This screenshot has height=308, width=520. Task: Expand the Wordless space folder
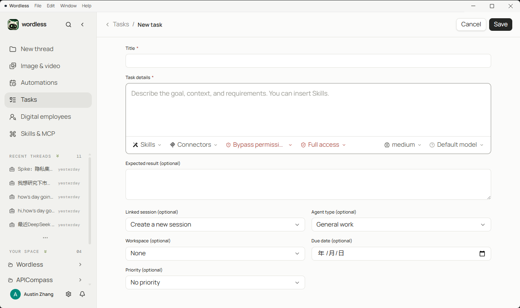pos(80,265)
